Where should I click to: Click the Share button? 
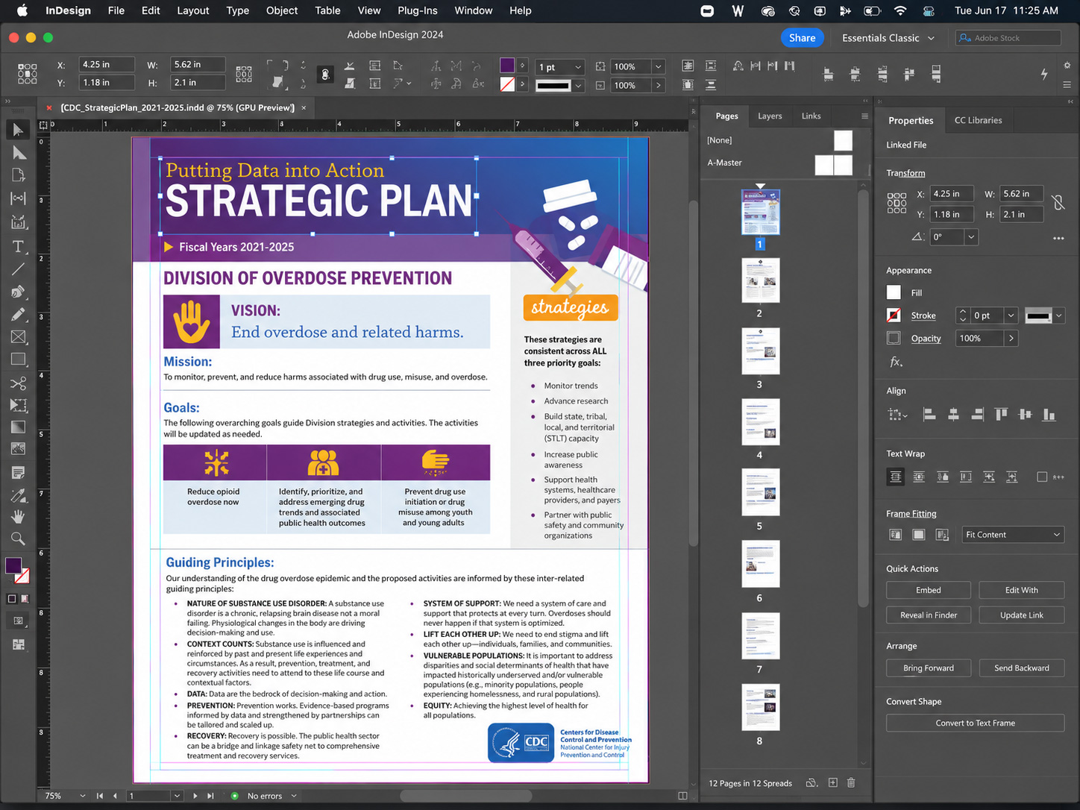[802, 38]
